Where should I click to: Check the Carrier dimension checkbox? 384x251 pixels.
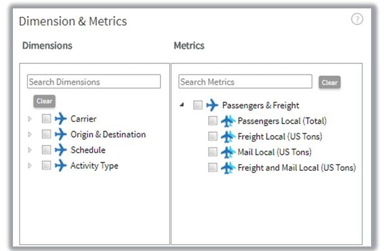47,119
